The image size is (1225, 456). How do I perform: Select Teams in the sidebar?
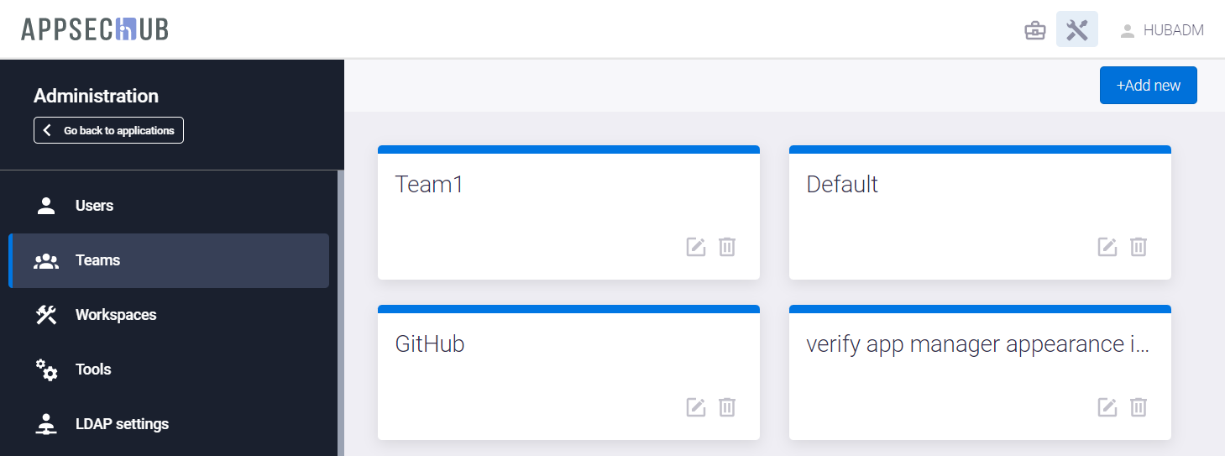click(97, 260)
